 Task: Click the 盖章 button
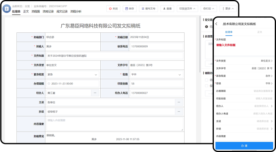click(167, 9)
